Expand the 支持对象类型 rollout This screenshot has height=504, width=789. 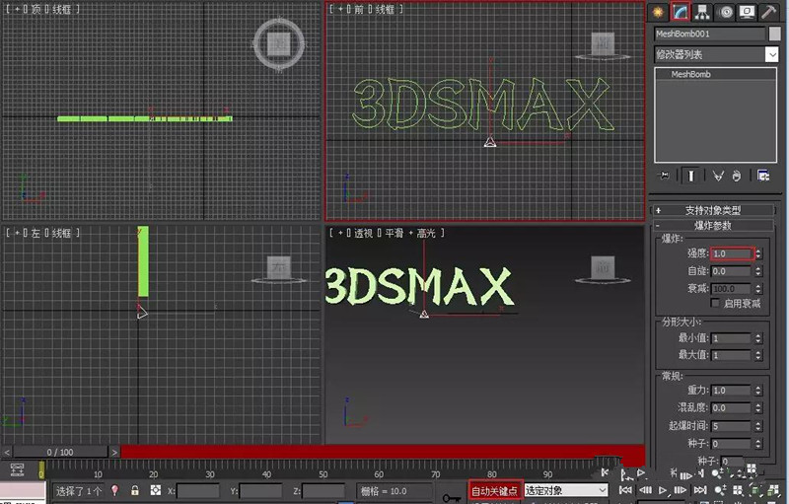[713, 210]
